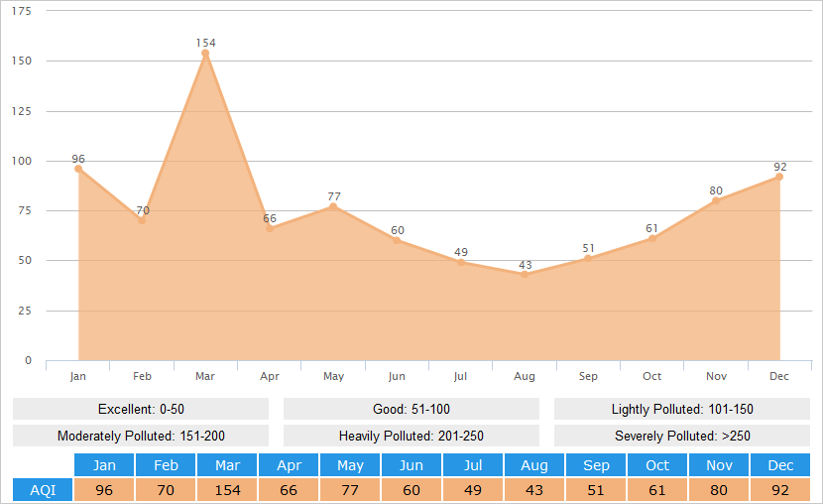Click the blue AQI row label
This screenshot has height=504, width=823.
point(43,490)
